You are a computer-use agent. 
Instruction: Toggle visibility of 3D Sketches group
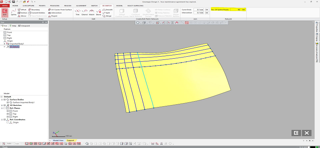(5, 105)
